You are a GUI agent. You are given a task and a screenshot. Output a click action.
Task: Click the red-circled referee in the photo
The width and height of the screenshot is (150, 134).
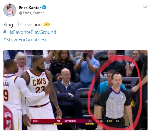tap(115, 100)
